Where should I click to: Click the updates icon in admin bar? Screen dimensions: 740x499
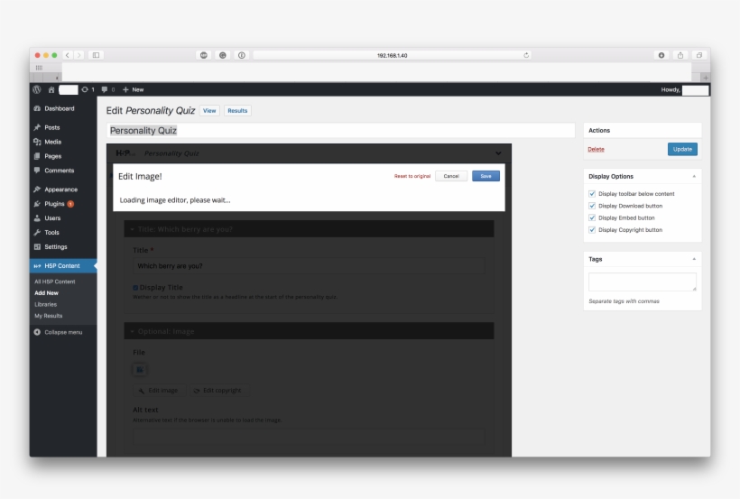point(85,89)
